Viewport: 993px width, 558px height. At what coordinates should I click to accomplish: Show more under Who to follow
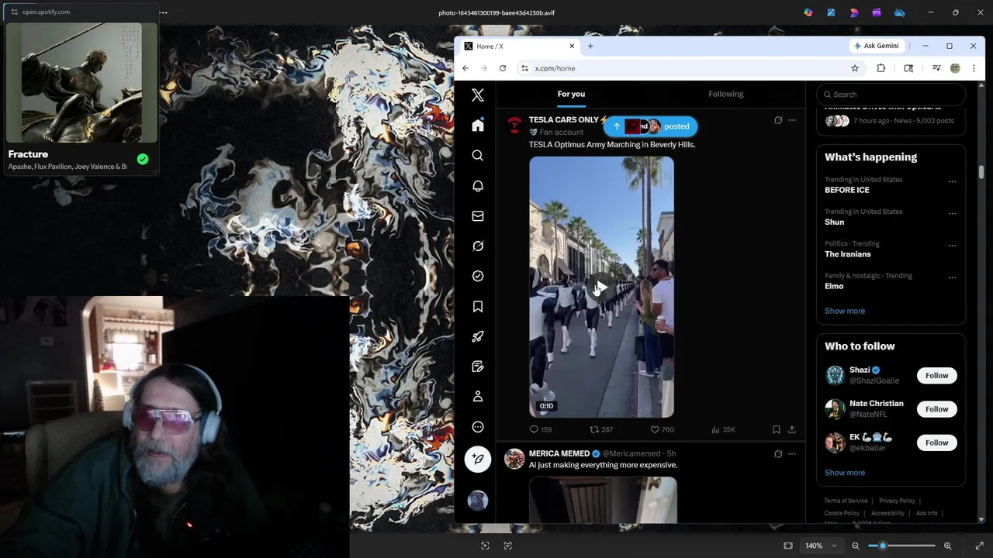point(845,473)
